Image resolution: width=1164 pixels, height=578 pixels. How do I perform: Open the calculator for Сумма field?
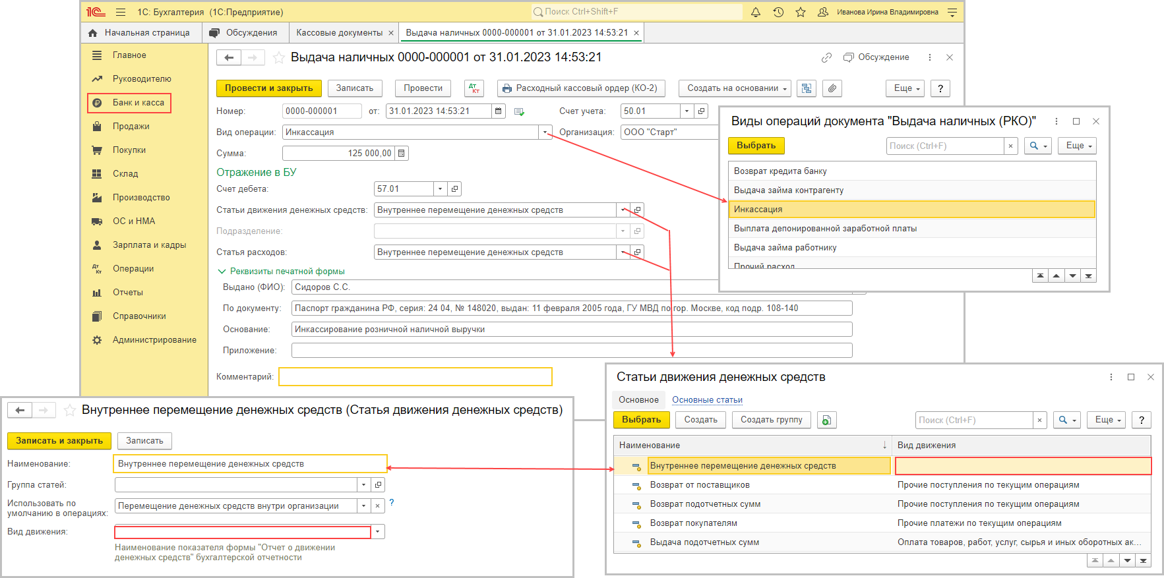(x=402, y=154)
